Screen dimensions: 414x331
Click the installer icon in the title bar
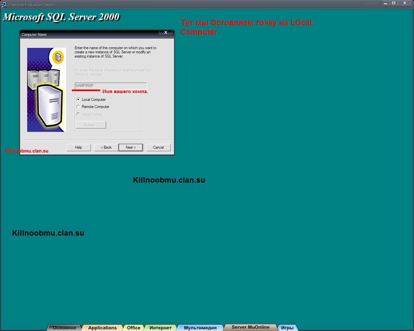pyautogui.click(x=4, y=5)
